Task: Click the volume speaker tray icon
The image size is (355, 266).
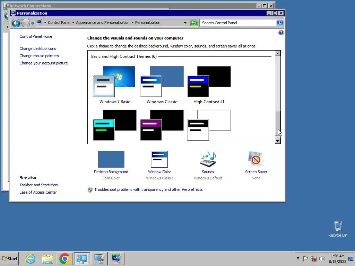Action: click(322, 258)
